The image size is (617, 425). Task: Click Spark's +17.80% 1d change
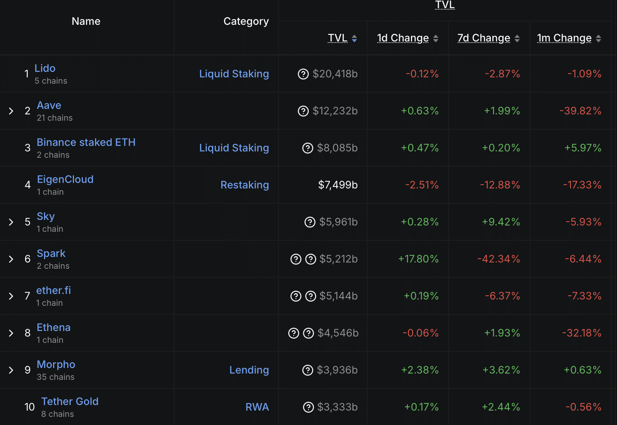pos(418,259)
